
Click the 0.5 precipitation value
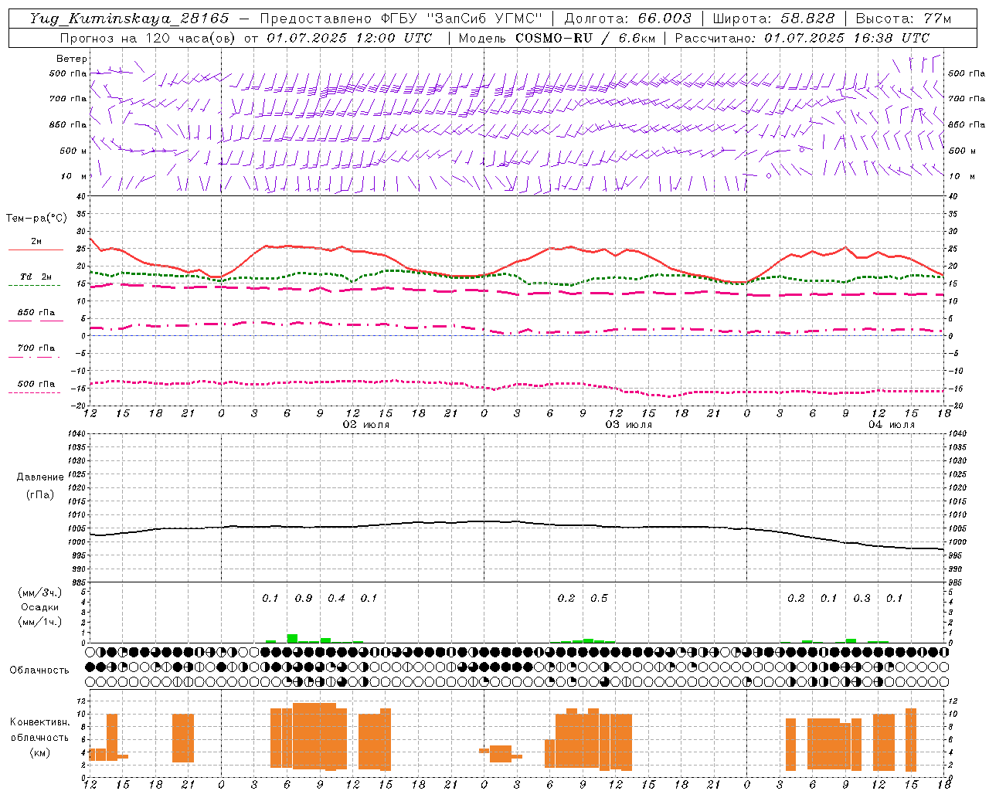599,598
